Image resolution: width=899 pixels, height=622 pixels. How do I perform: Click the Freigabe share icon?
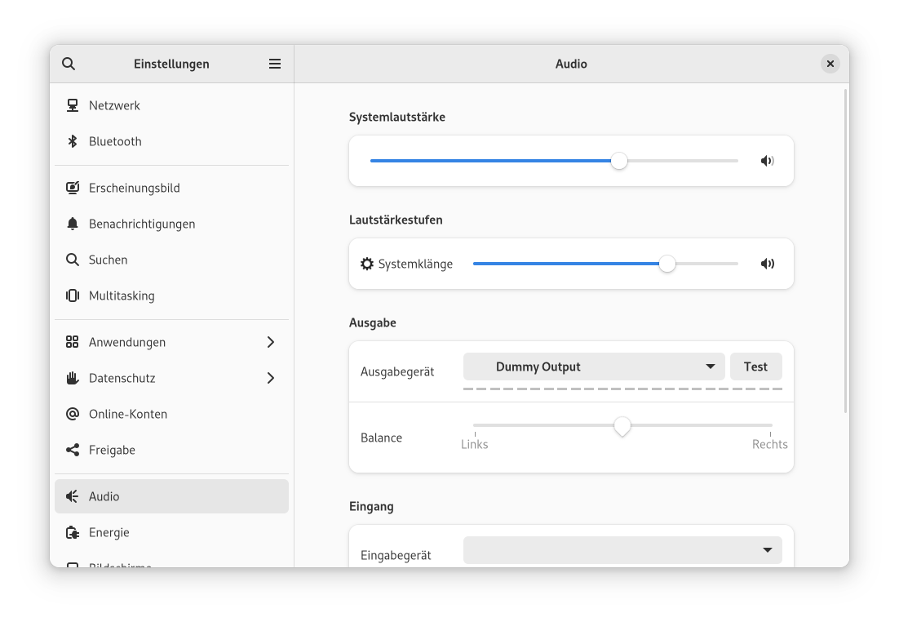73,450
